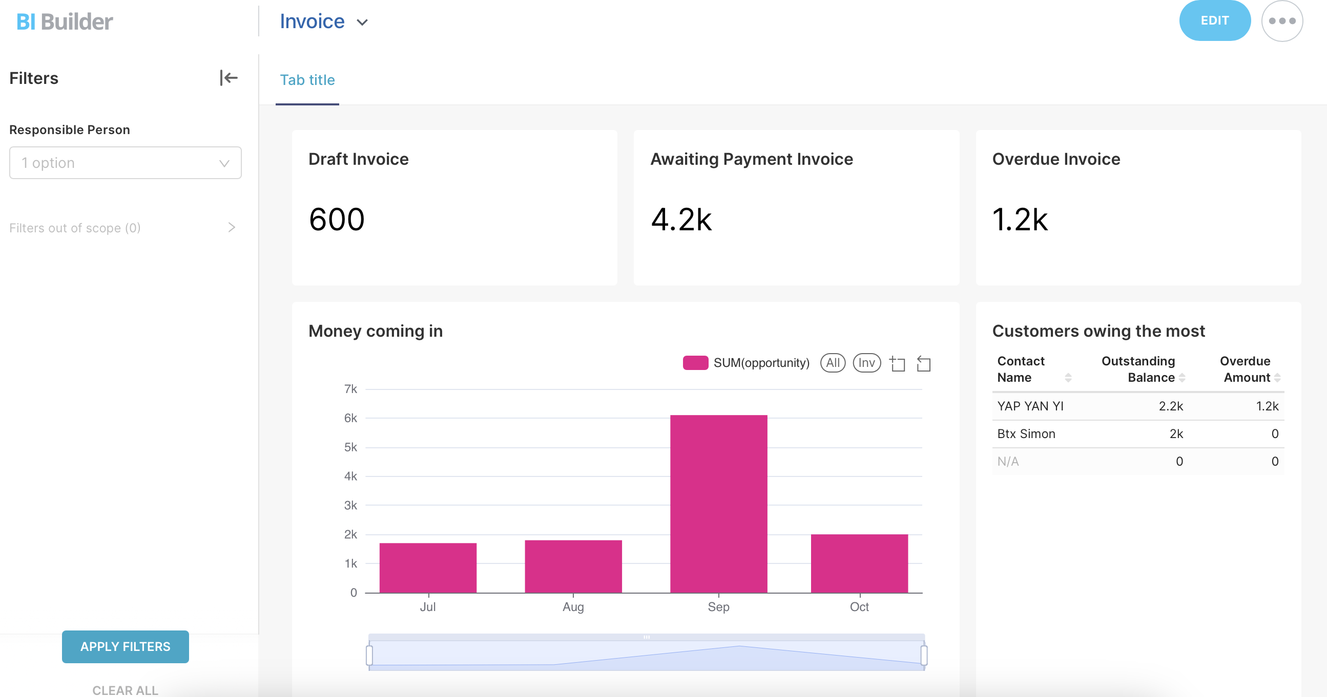Sort table by Outstanding Balance column
This screenshot has height=697, width=1327.
1181,378
